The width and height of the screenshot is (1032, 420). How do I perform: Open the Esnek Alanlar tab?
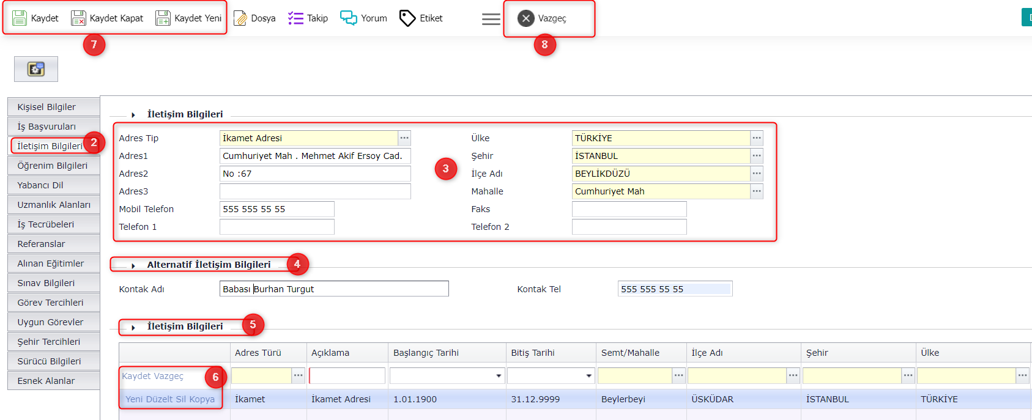coord(54,381)
